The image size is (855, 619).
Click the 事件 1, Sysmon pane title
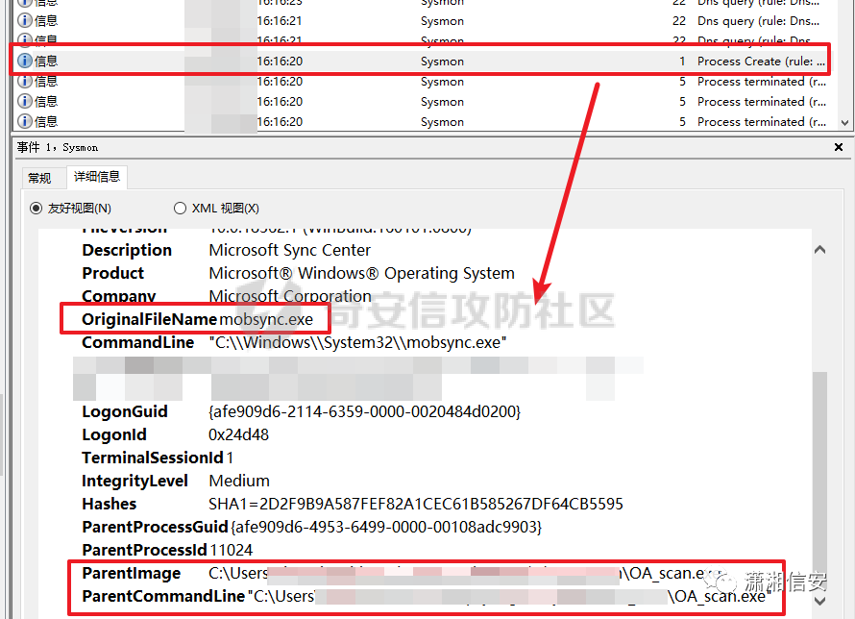point(58,147)
